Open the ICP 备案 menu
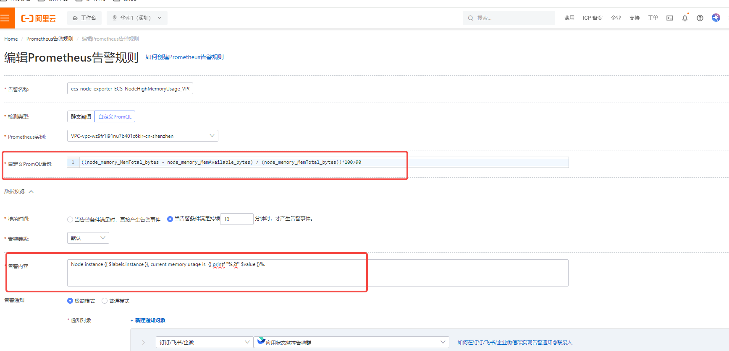 click(593, 18)
